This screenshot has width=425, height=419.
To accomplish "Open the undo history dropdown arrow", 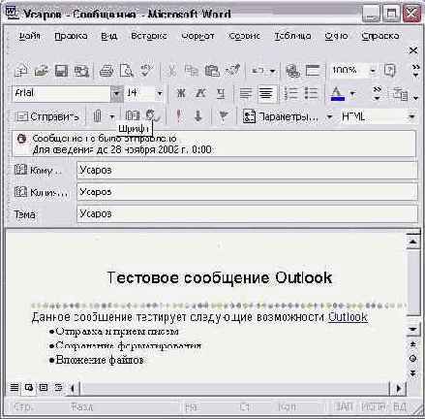I will tap(273, 71).
